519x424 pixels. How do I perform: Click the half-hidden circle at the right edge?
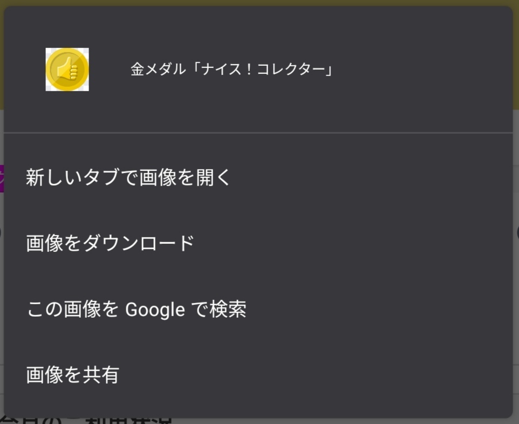click(517, 232)
